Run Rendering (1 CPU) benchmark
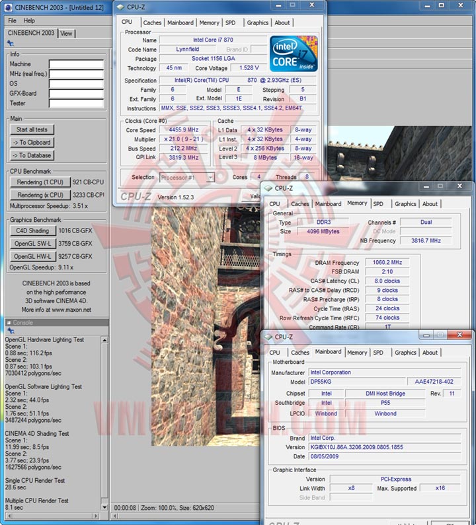The height and width of the screenshot is (525, 476). [x=40, y=182]
